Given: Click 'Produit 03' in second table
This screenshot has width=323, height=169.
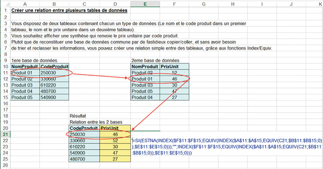Looking at the screenshot, I should pos(145,85).
